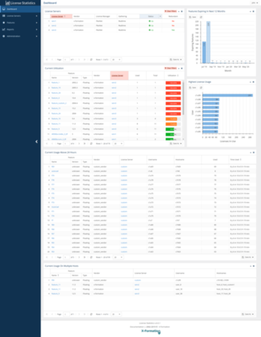Close Current Usage On Multiple Hosts panel
The height and width of the screenshot is (337, 261).
[x=253, y=266]
